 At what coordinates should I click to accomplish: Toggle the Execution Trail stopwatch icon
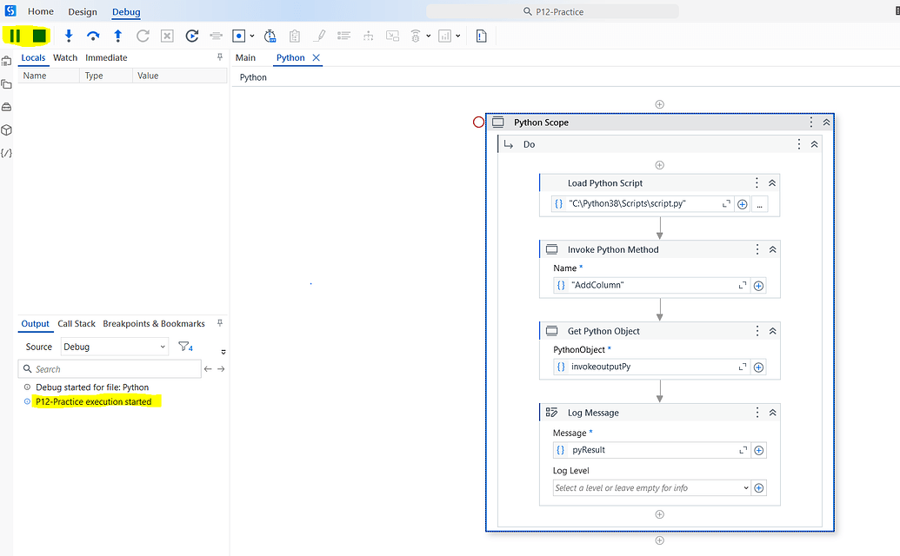[270, 36]
